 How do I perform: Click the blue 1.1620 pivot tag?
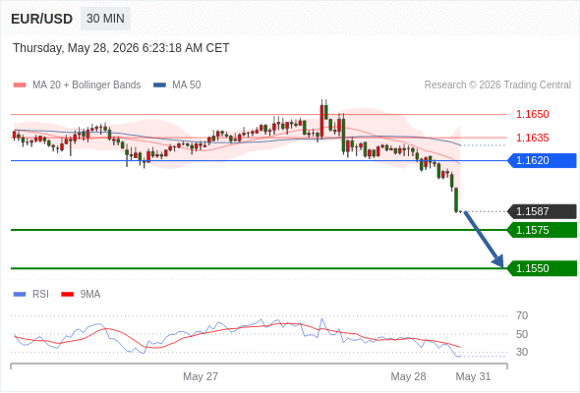(x=543, y=160)
